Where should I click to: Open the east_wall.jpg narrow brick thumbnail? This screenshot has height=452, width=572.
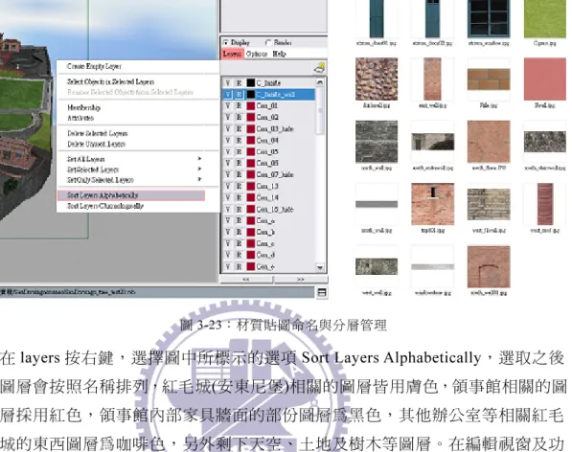433,79
